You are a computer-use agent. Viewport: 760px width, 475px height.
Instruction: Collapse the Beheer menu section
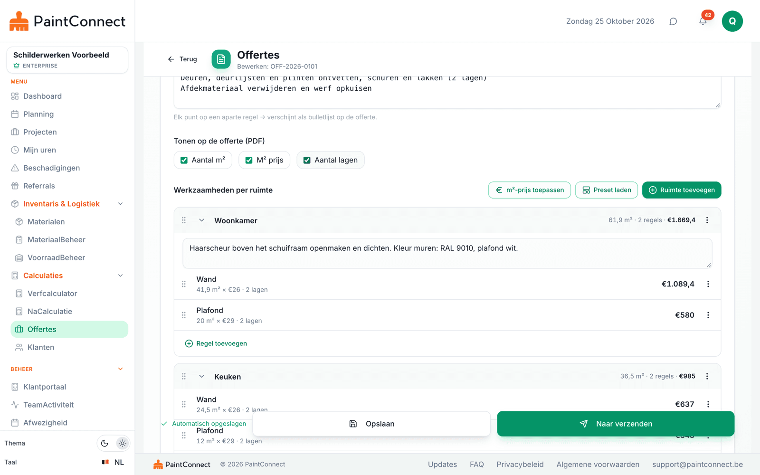click(121, 369)
